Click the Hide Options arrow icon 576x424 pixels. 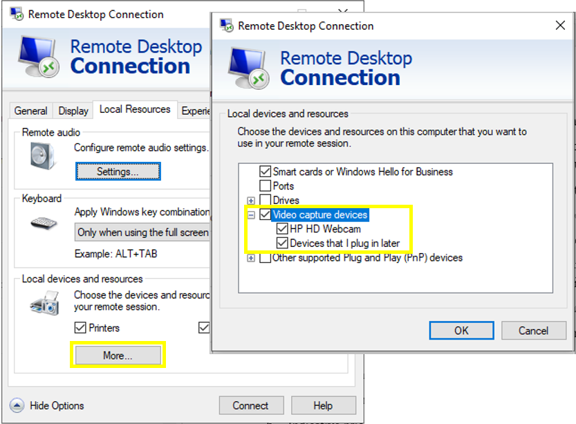[x=17, y=405]
